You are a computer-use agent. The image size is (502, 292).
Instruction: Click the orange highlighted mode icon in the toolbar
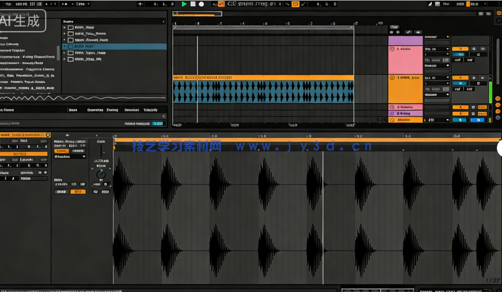[221, 4]
